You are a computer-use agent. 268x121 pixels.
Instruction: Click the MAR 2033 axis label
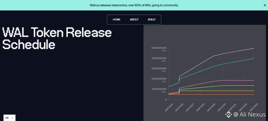(254, 107)
